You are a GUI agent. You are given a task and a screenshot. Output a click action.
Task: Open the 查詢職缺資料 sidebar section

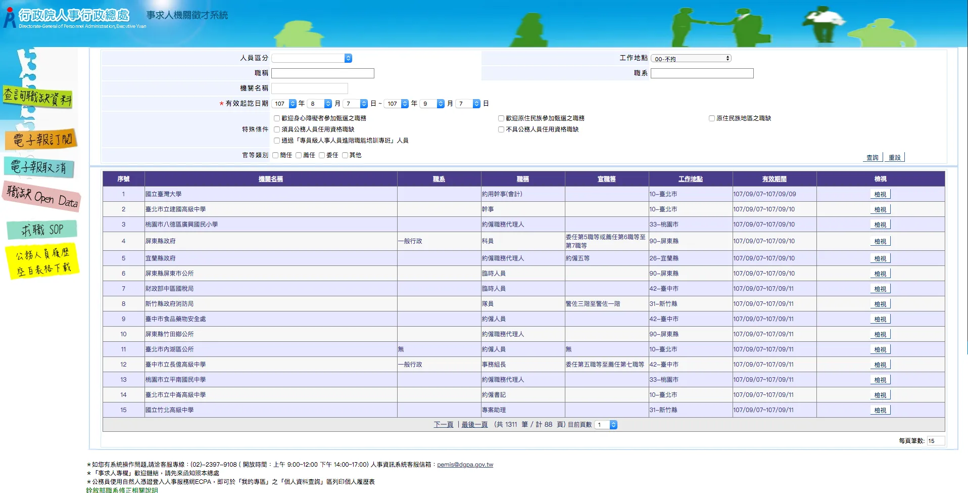40,98
